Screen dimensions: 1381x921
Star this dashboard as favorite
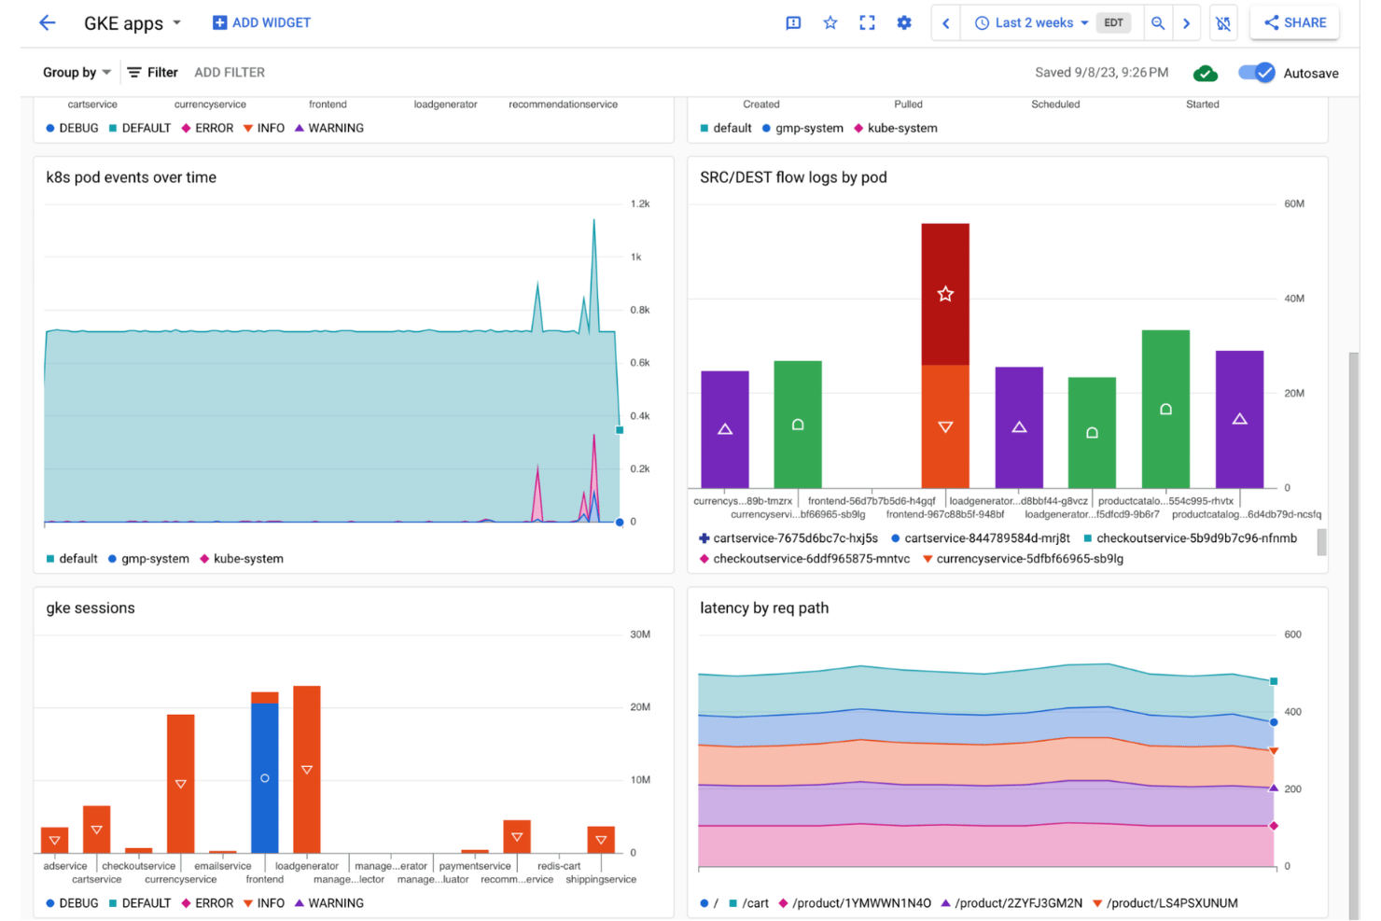[x=830, y=22]
